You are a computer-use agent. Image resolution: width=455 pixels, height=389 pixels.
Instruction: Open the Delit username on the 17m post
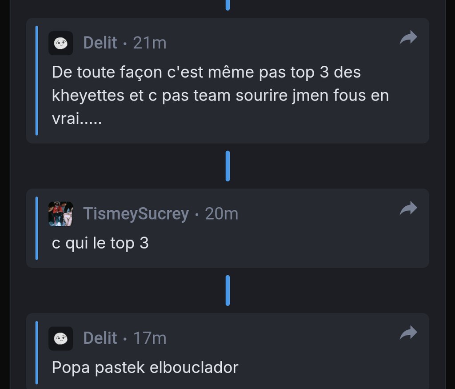[x=100, y=338]
